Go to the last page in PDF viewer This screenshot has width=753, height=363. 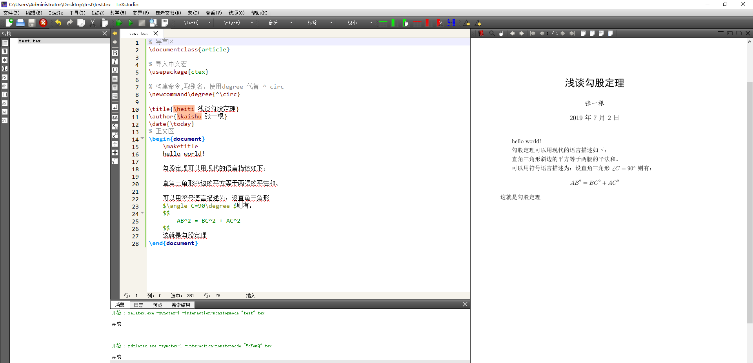click(x=572, y=33)
